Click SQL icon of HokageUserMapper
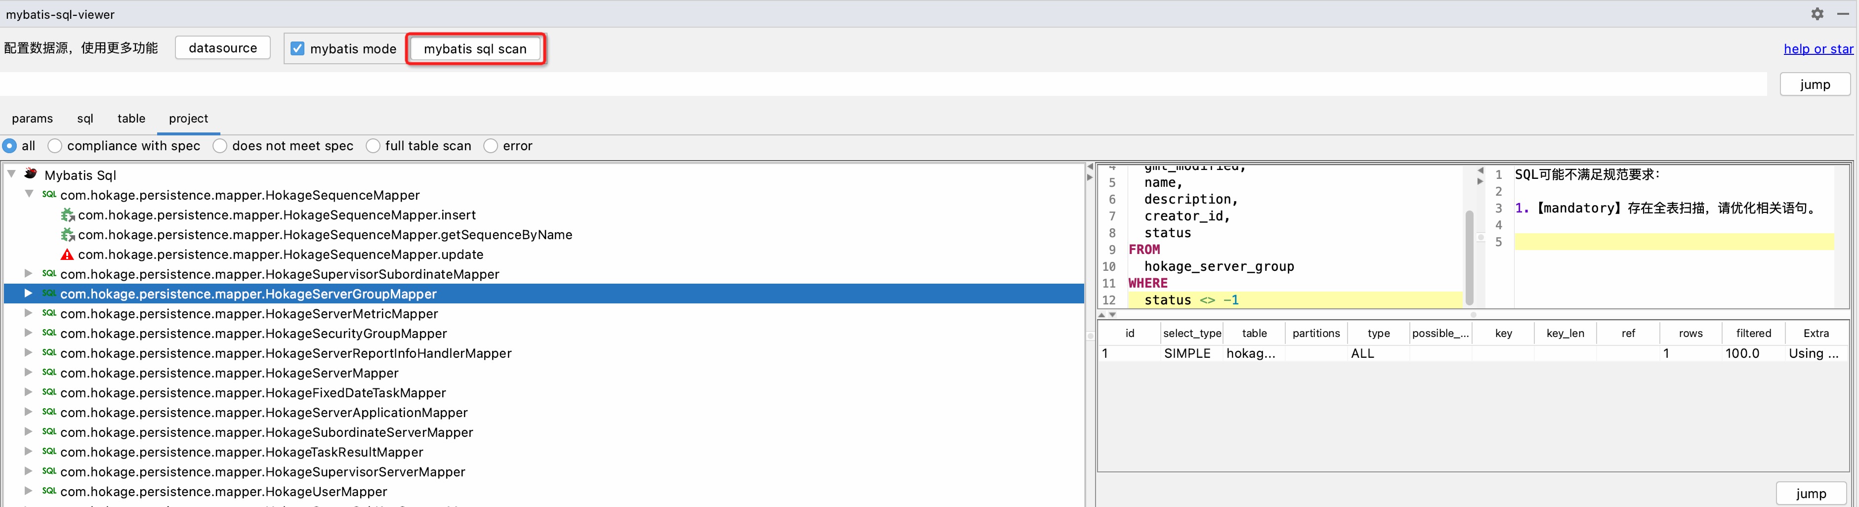This screenshot has width=1859, height=507. tap(49, 491)
